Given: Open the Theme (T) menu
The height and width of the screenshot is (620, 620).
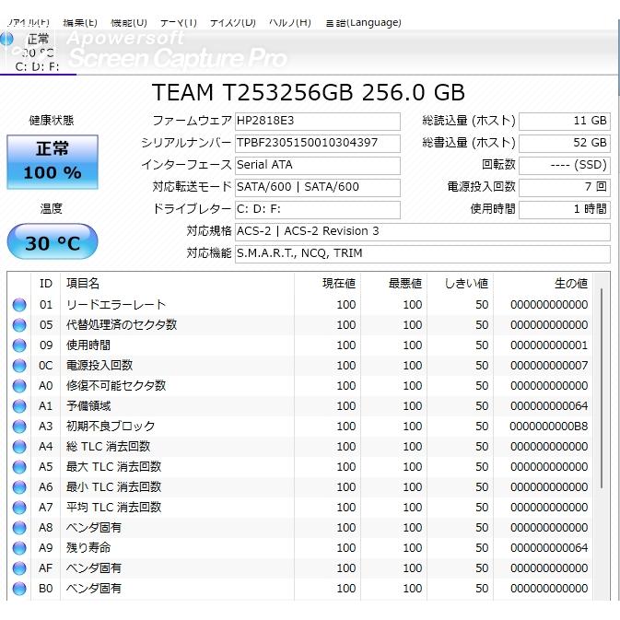Looking at the screenshot, I should coord(179,22).
